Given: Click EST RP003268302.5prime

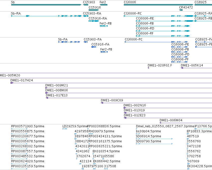Looking at the screenshot, I should (28, 147).
